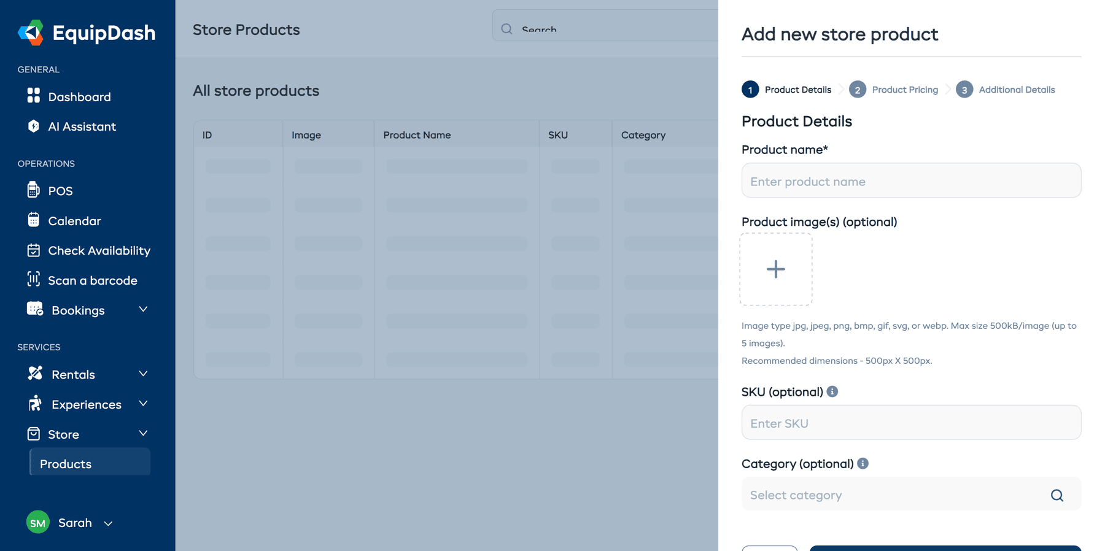This screenshot has height=551, width=1105.
Task: Open the Dashboard grid icon
Action: (x=34, y=96)
